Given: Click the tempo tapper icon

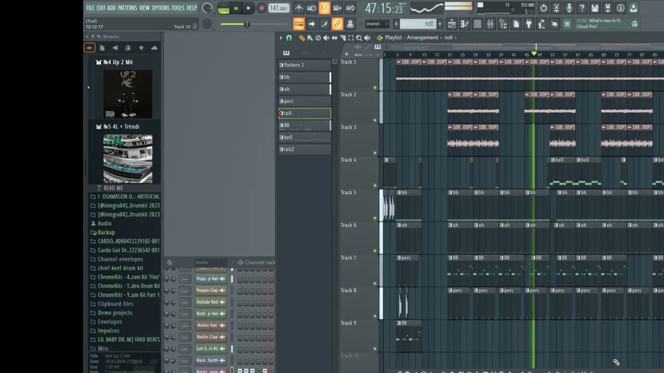Looking at the screenshot, I should (542, 24).
